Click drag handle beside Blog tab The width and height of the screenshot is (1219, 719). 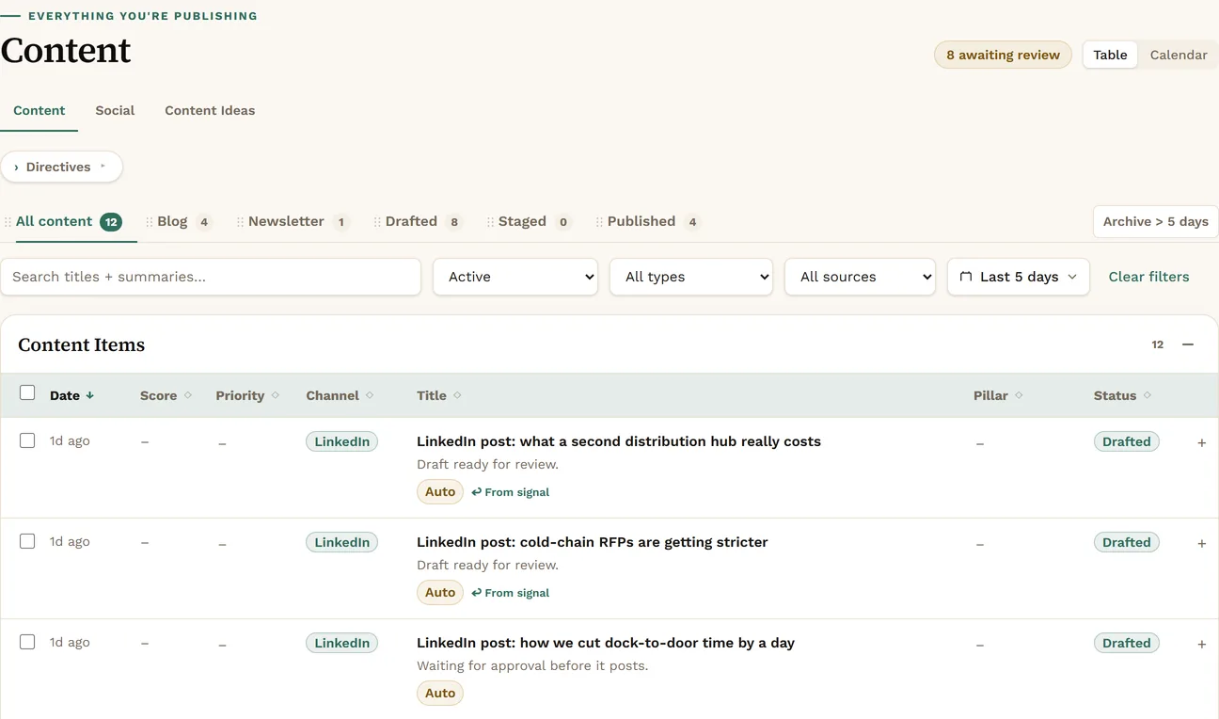[x=150, y=222]
